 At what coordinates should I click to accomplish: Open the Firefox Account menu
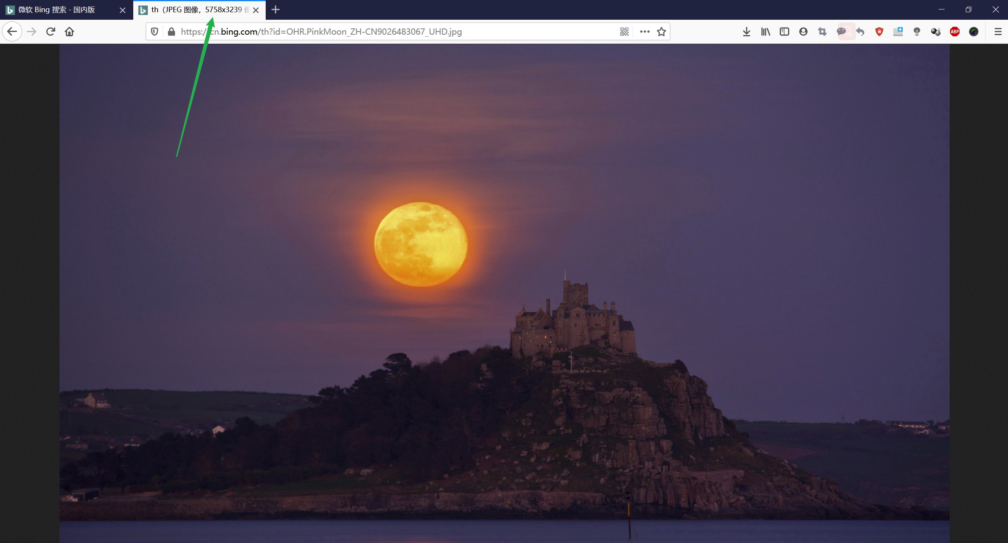[x=803, y=32]
